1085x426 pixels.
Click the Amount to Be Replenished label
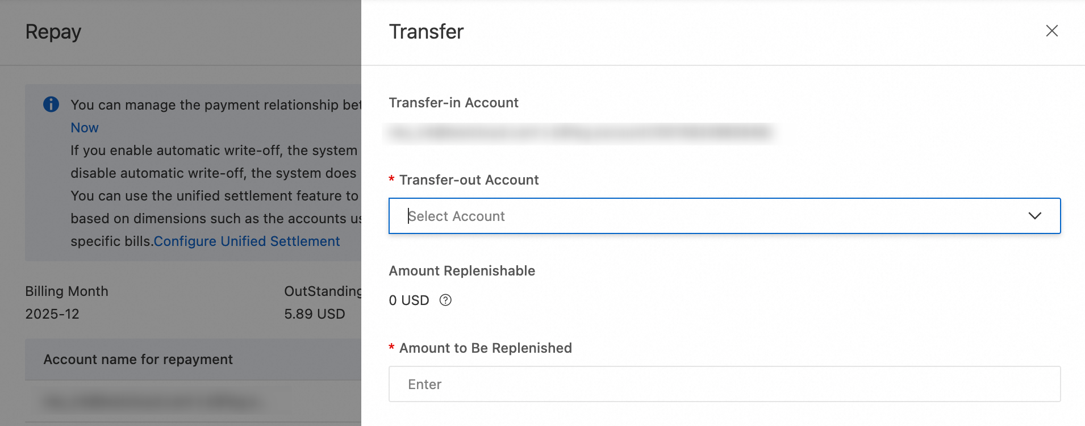tap(485, 348)
